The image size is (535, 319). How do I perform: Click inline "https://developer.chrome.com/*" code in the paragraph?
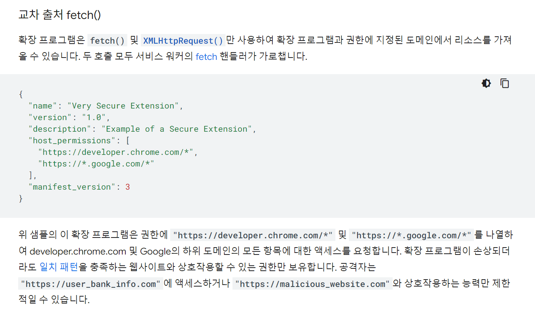(x=253, y=235)
